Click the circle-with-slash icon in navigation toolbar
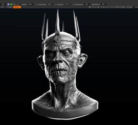Viewport: 138px width, 125px height. [x=117, y=7]
